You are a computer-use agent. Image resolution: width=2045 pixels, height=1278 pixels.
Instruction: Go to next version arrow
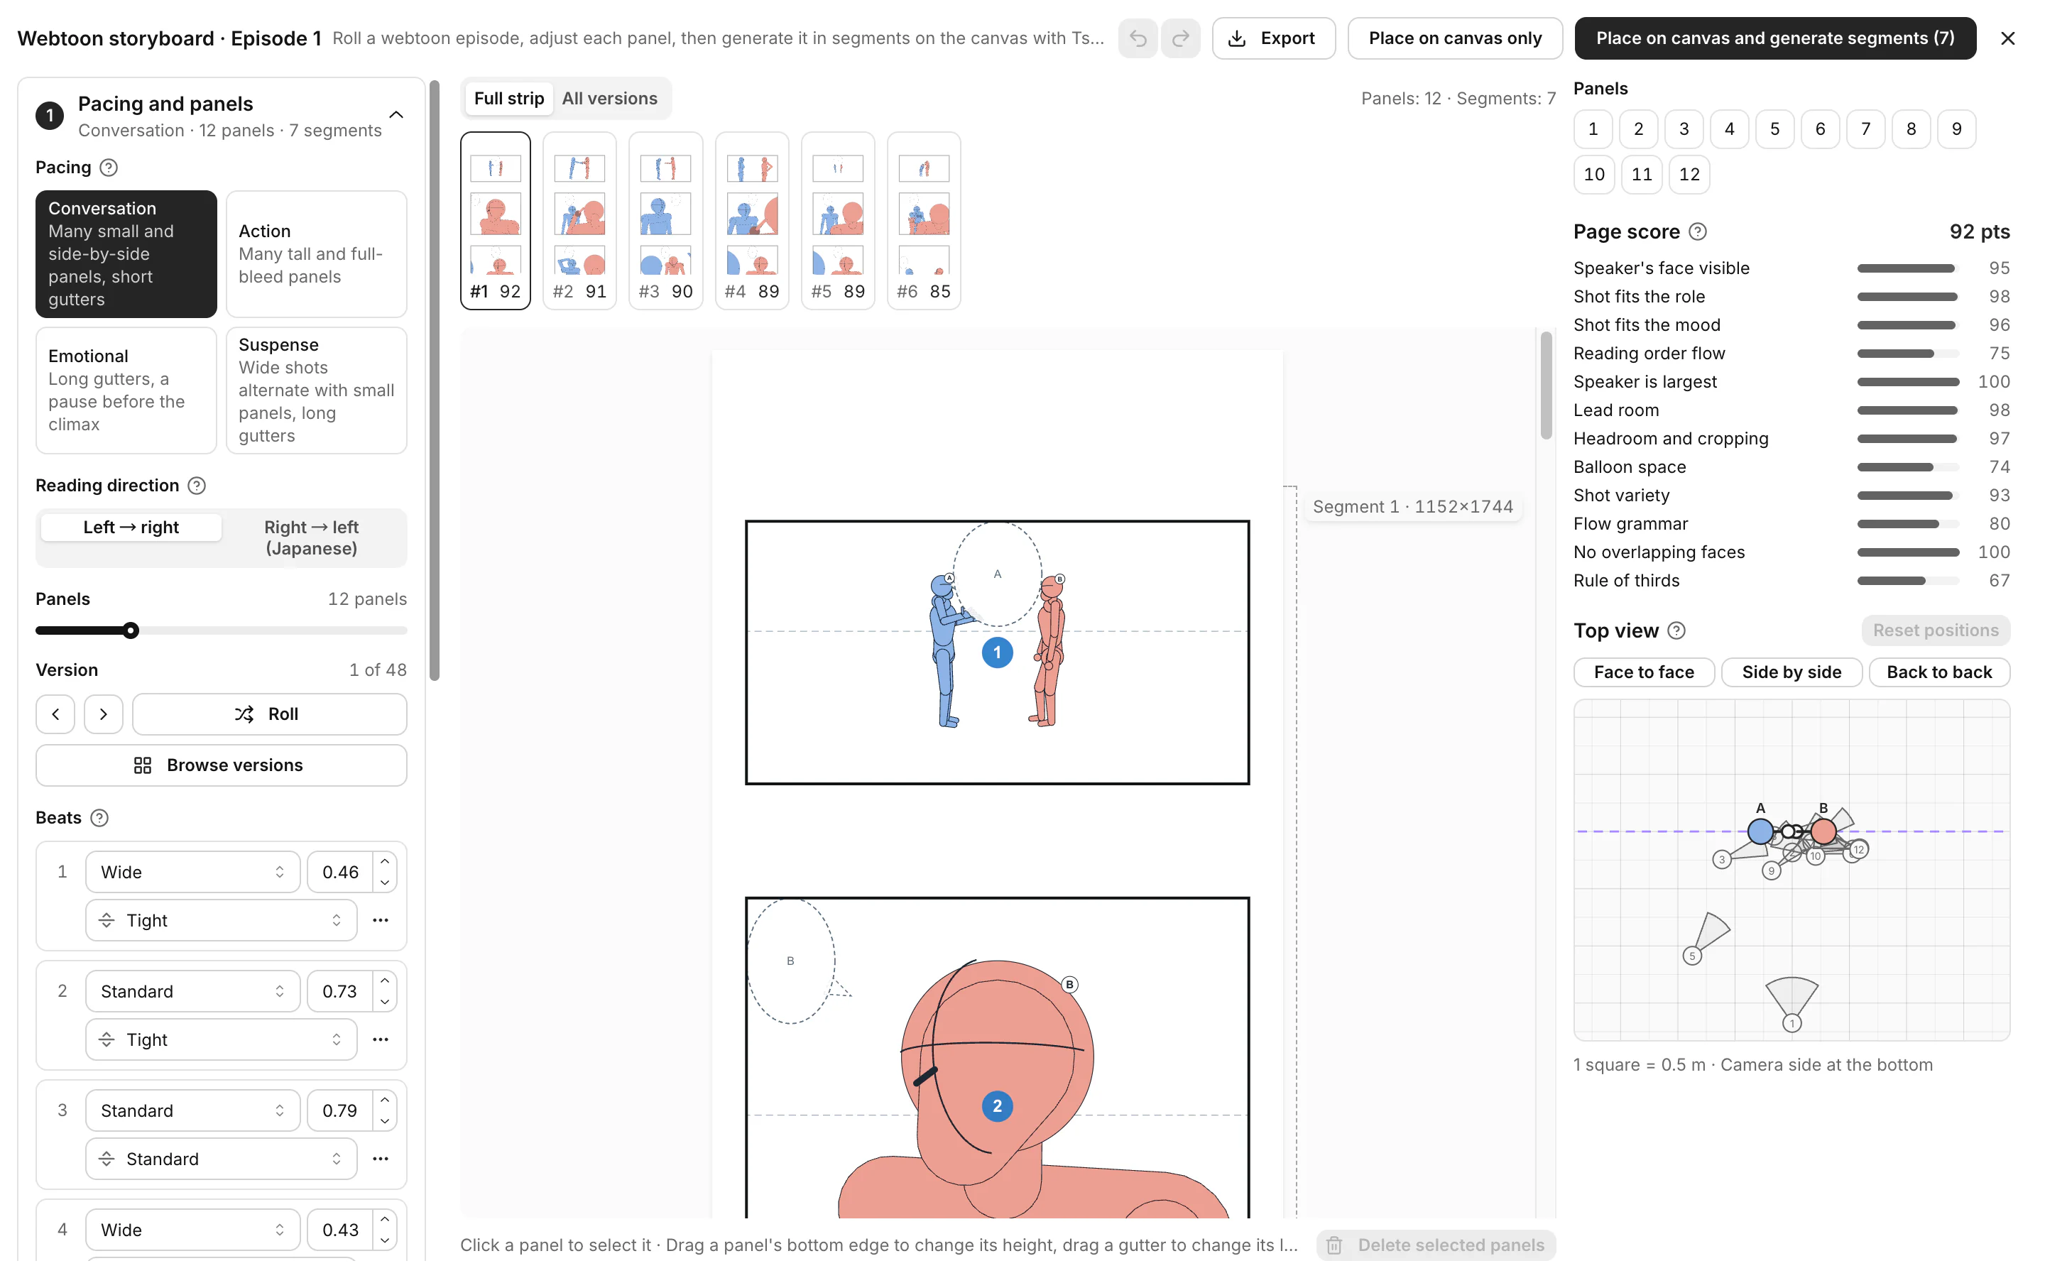click(x=103, y=714)
